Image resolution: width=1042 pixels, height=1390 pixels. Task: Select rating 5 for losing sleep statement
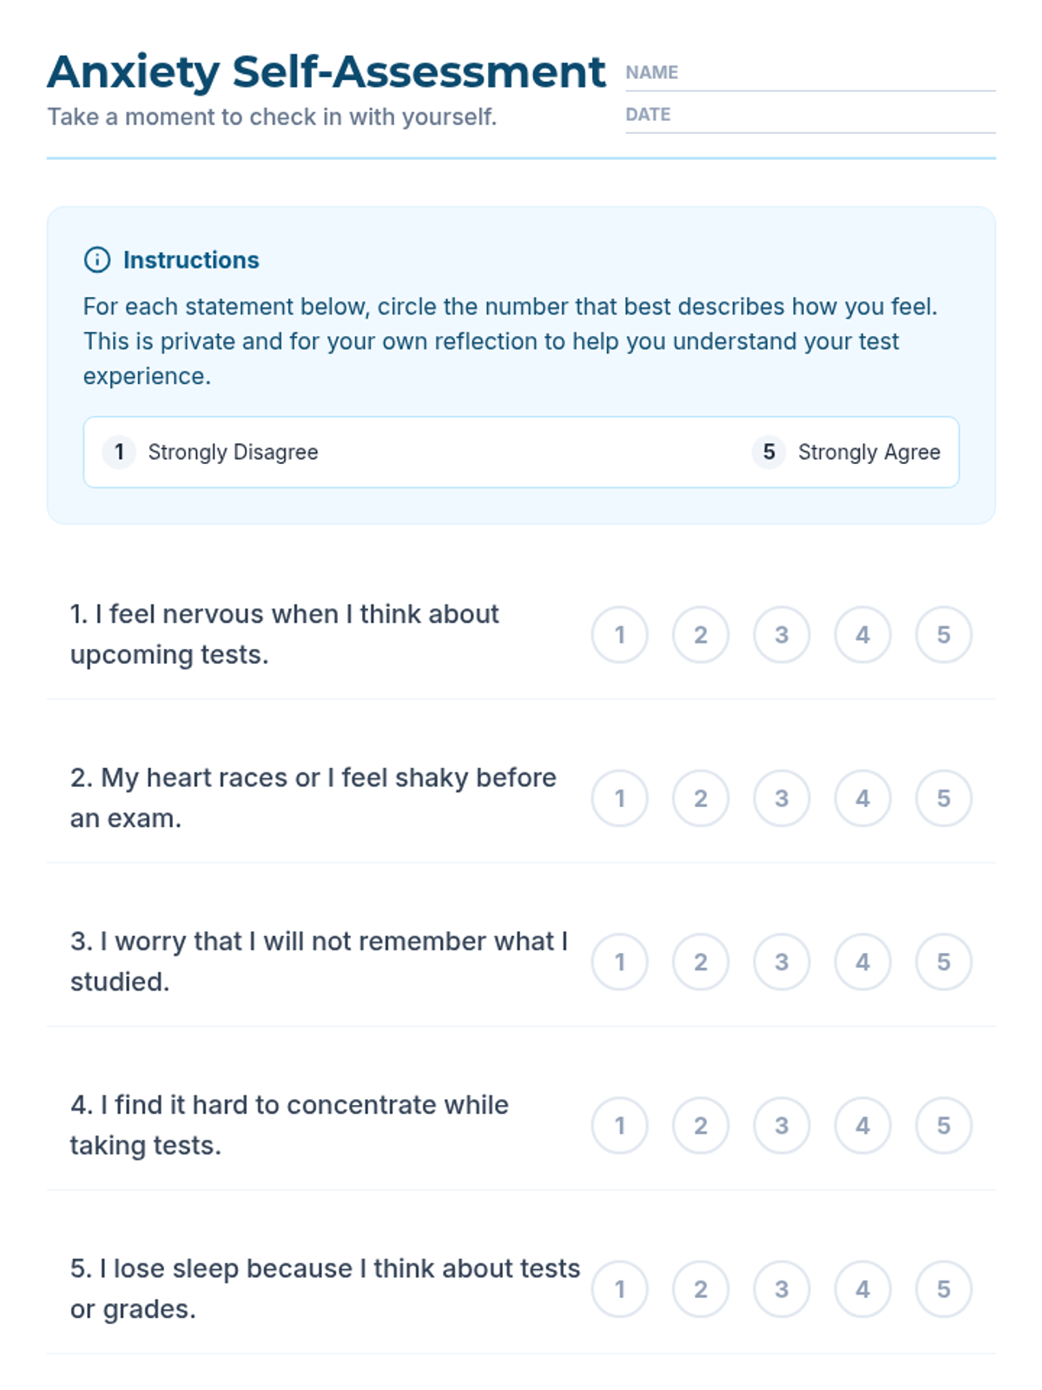pos(943,1289)
